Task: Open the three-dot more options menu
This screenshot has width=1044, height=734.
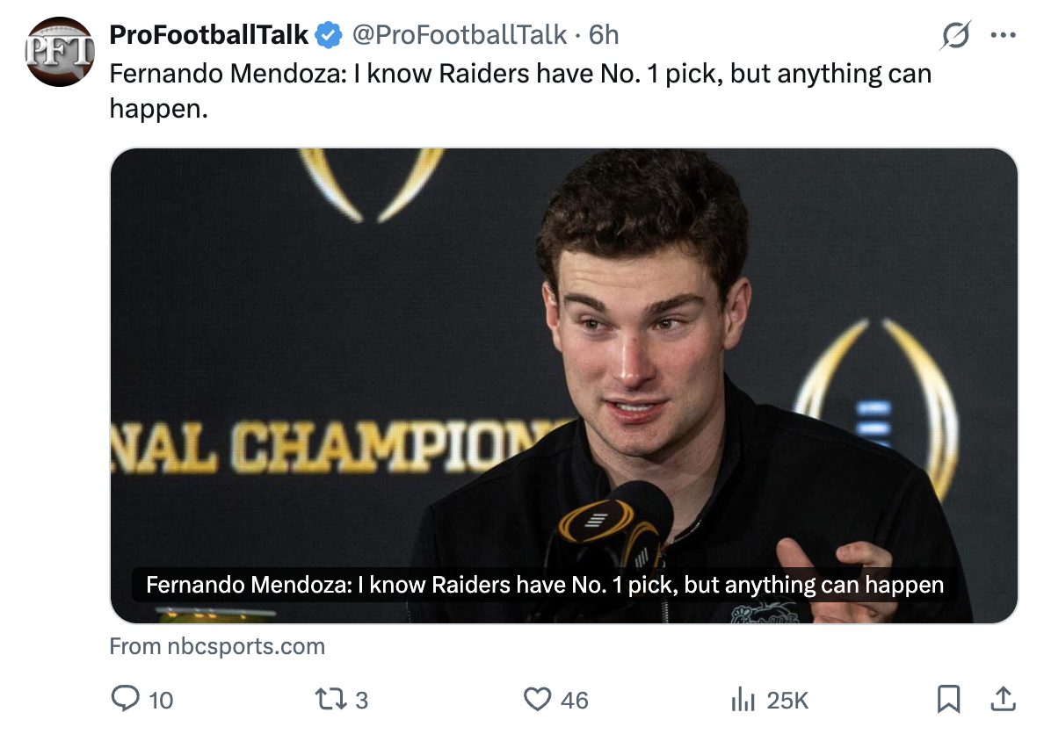Action: coord(1003,34)
